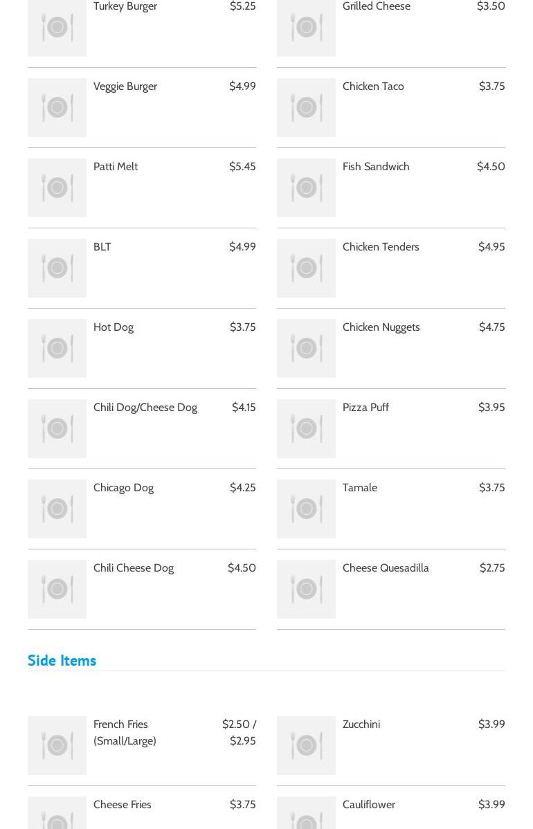533x829 pixels.
Task: Click the Grilled Cheese item name
Action: coord(377,6)
